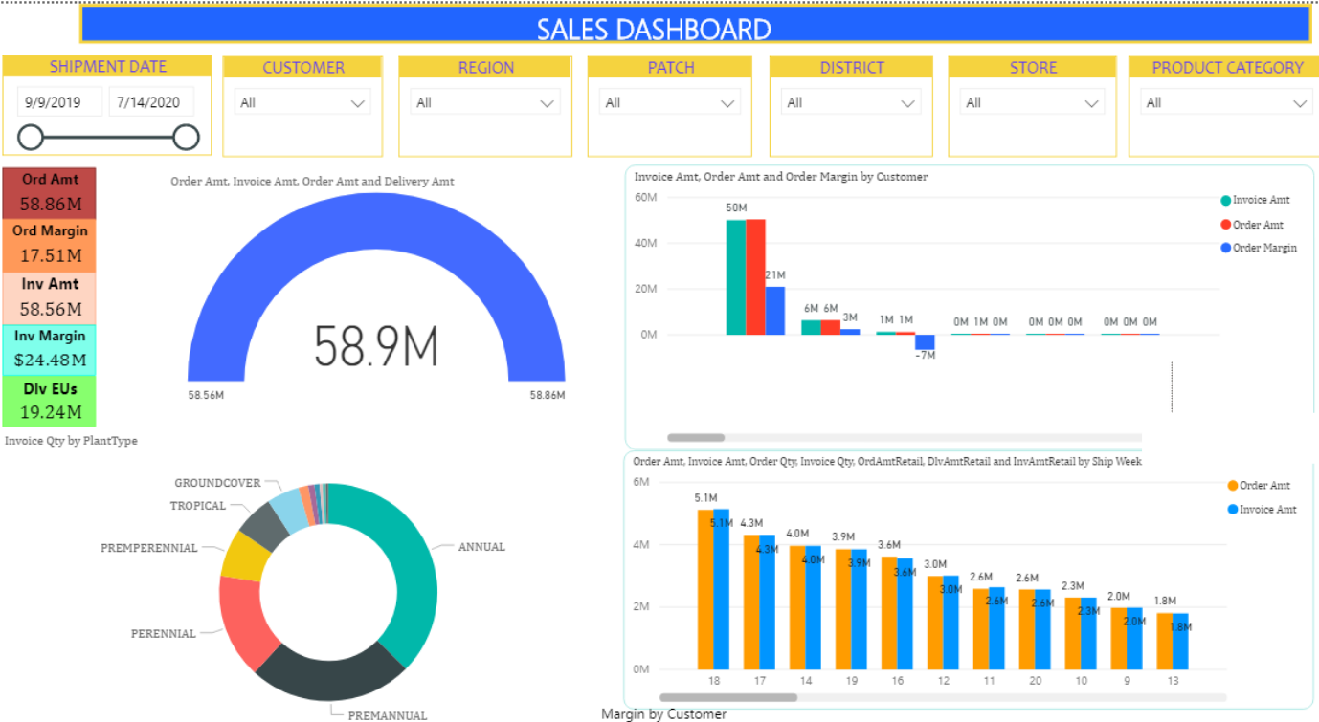This screenshot has height=722, width=1319.
Task: Select the Dlv EUs 19.24M card
Action: point(49,402)
